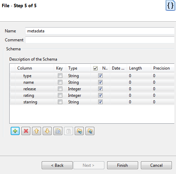Toggle Key checkbox for name row
The height and width of the screenshot is (174, 176).
pyautogui.click(x=60, y=82)
